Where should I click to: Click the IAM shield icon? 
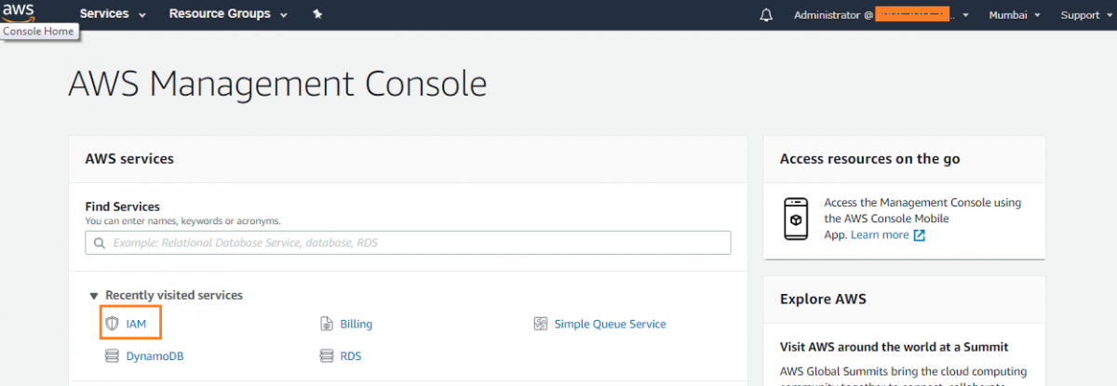coord(112,324)
